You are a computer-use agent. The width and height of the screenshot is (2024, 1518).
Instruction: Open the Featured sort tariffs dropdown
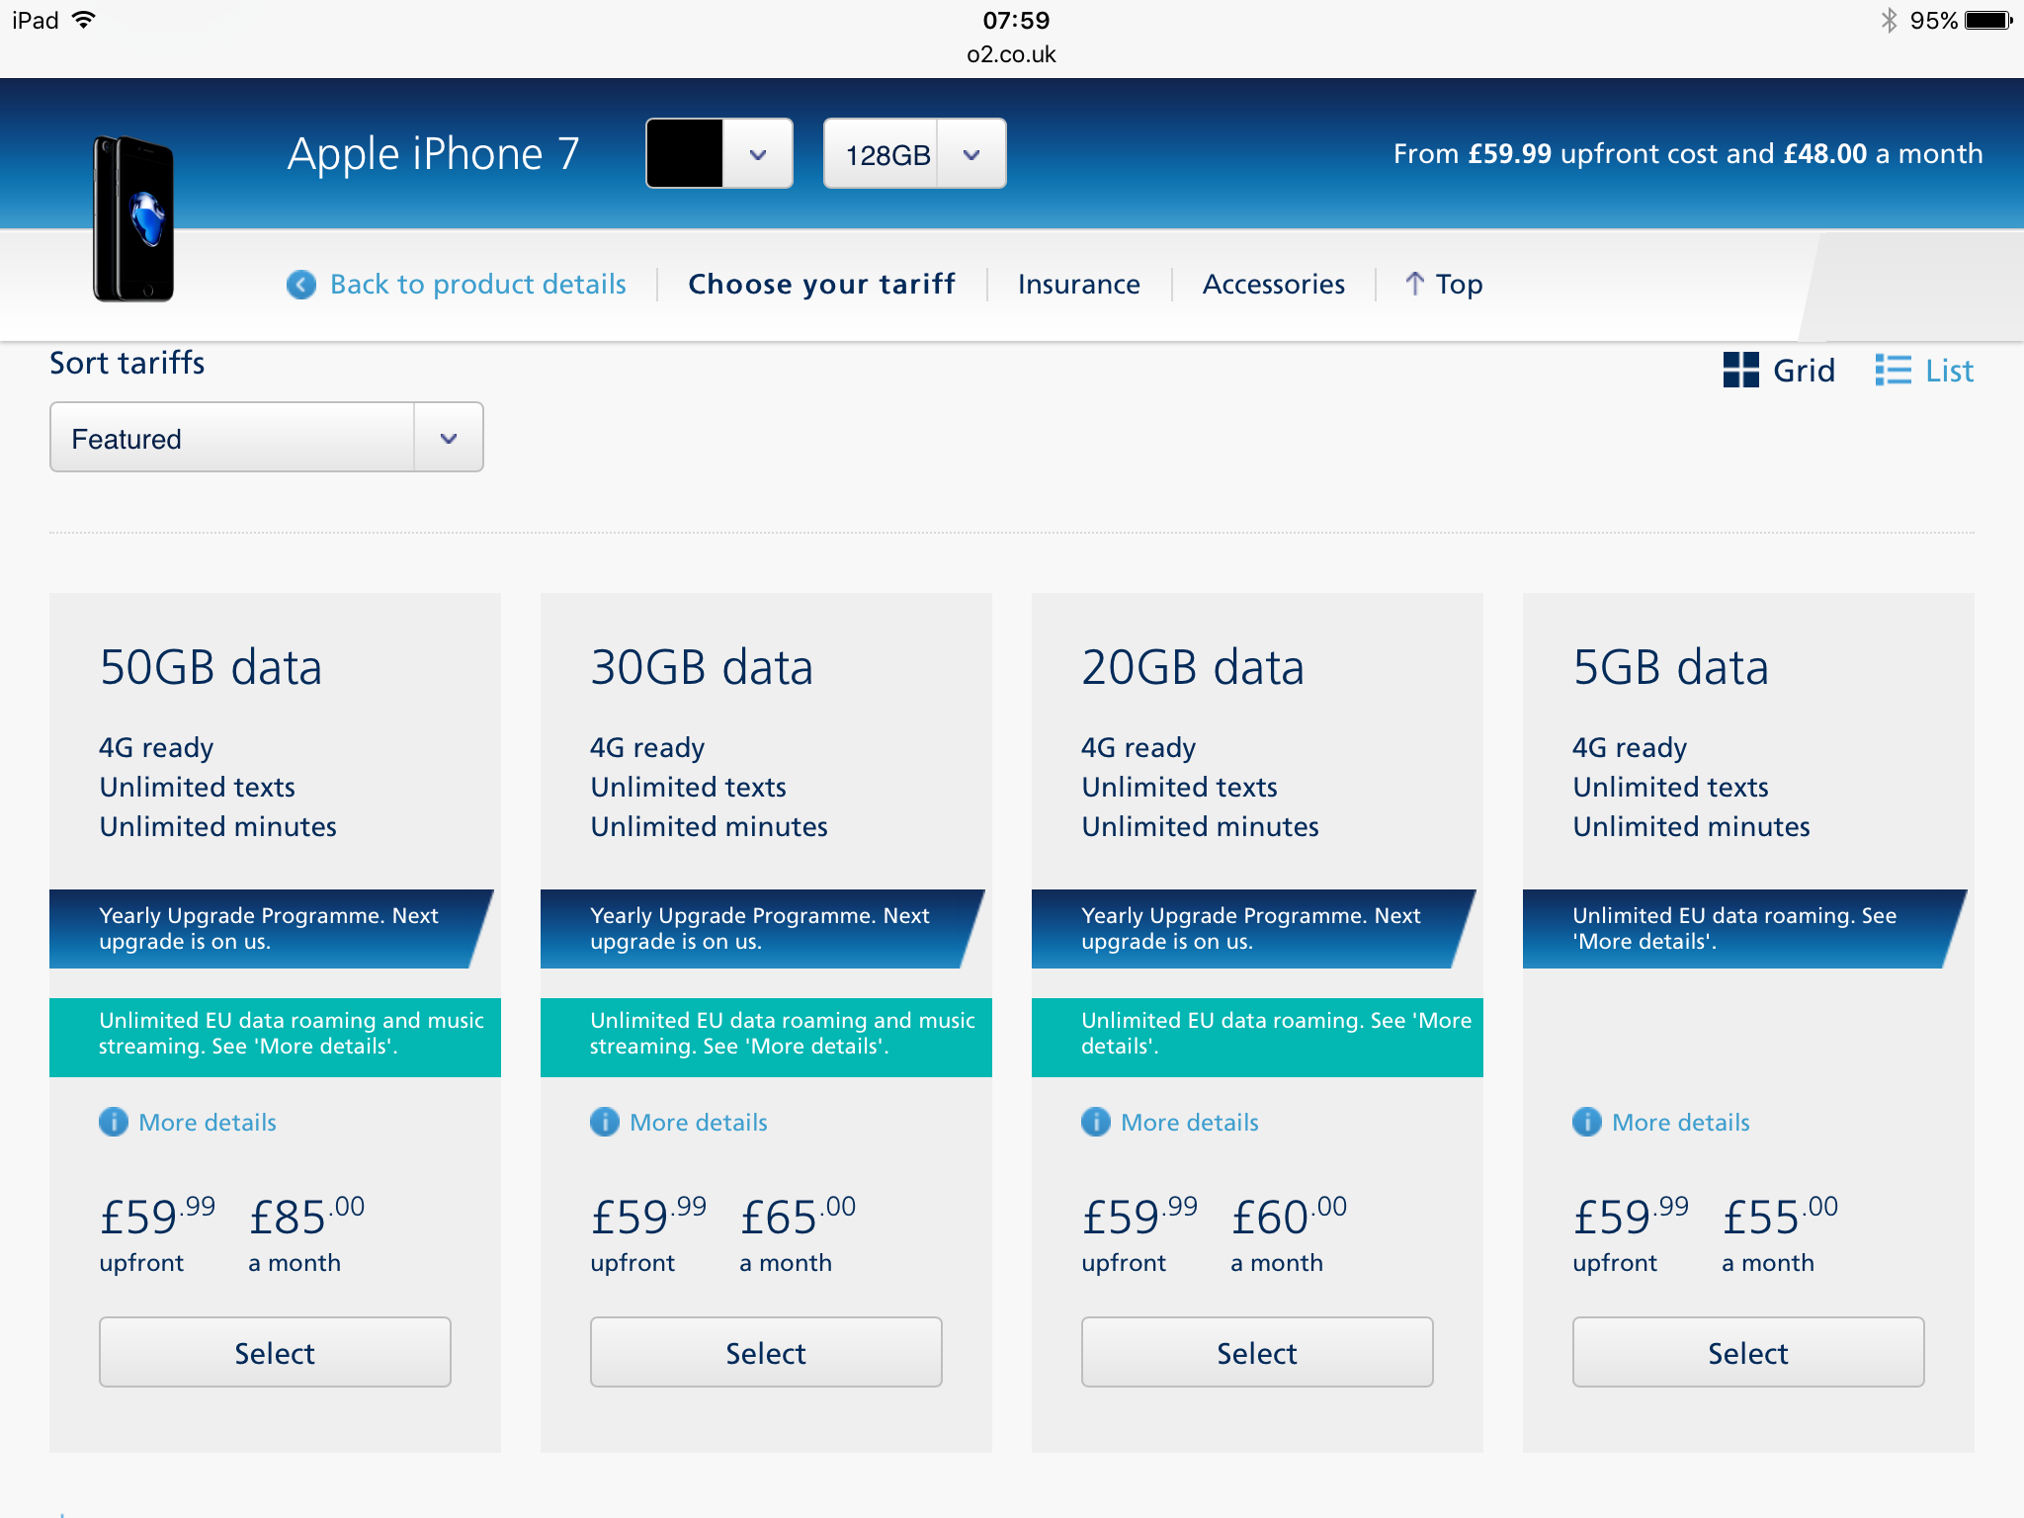point(267,438)
